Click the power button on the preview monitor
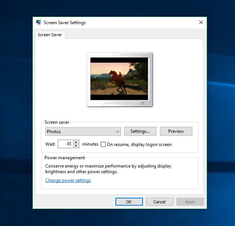This screenshot has height=226, width=235. click(x=142, y=103)
